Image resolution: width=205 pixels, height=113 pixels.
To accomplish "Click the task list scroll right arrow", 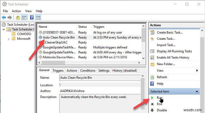I will (x=139, y=63).
